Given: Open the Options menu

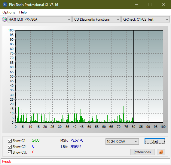Looking at the screenshot, I should pyautogui.click(x=9, y=12).
